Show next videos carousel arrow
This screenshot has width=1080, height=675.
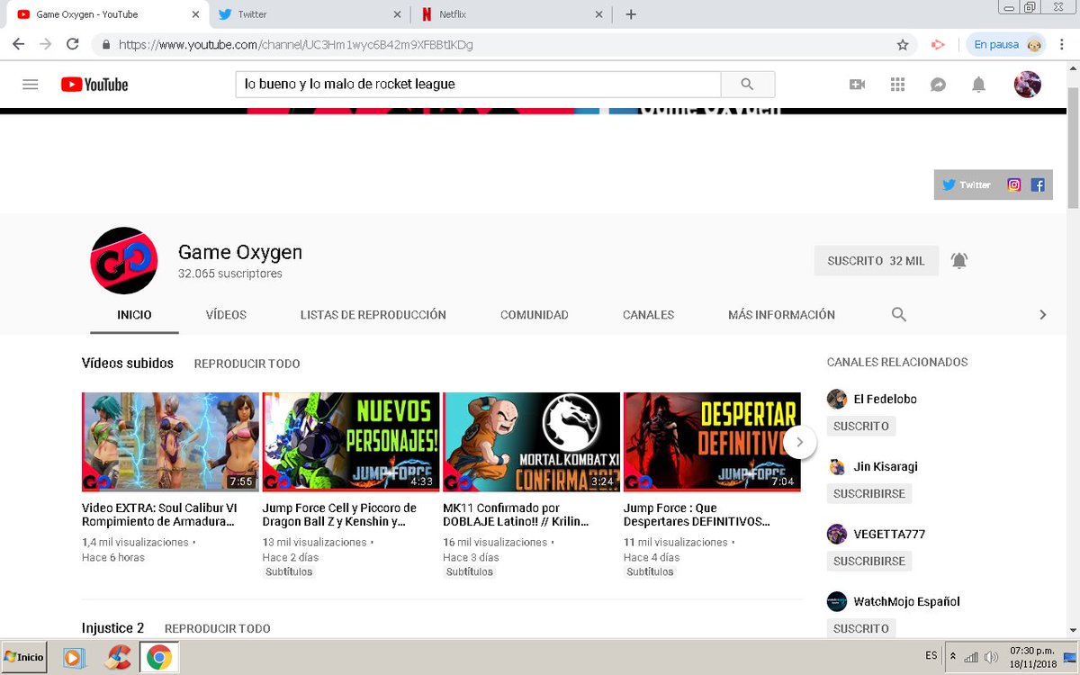coord(799,442)
